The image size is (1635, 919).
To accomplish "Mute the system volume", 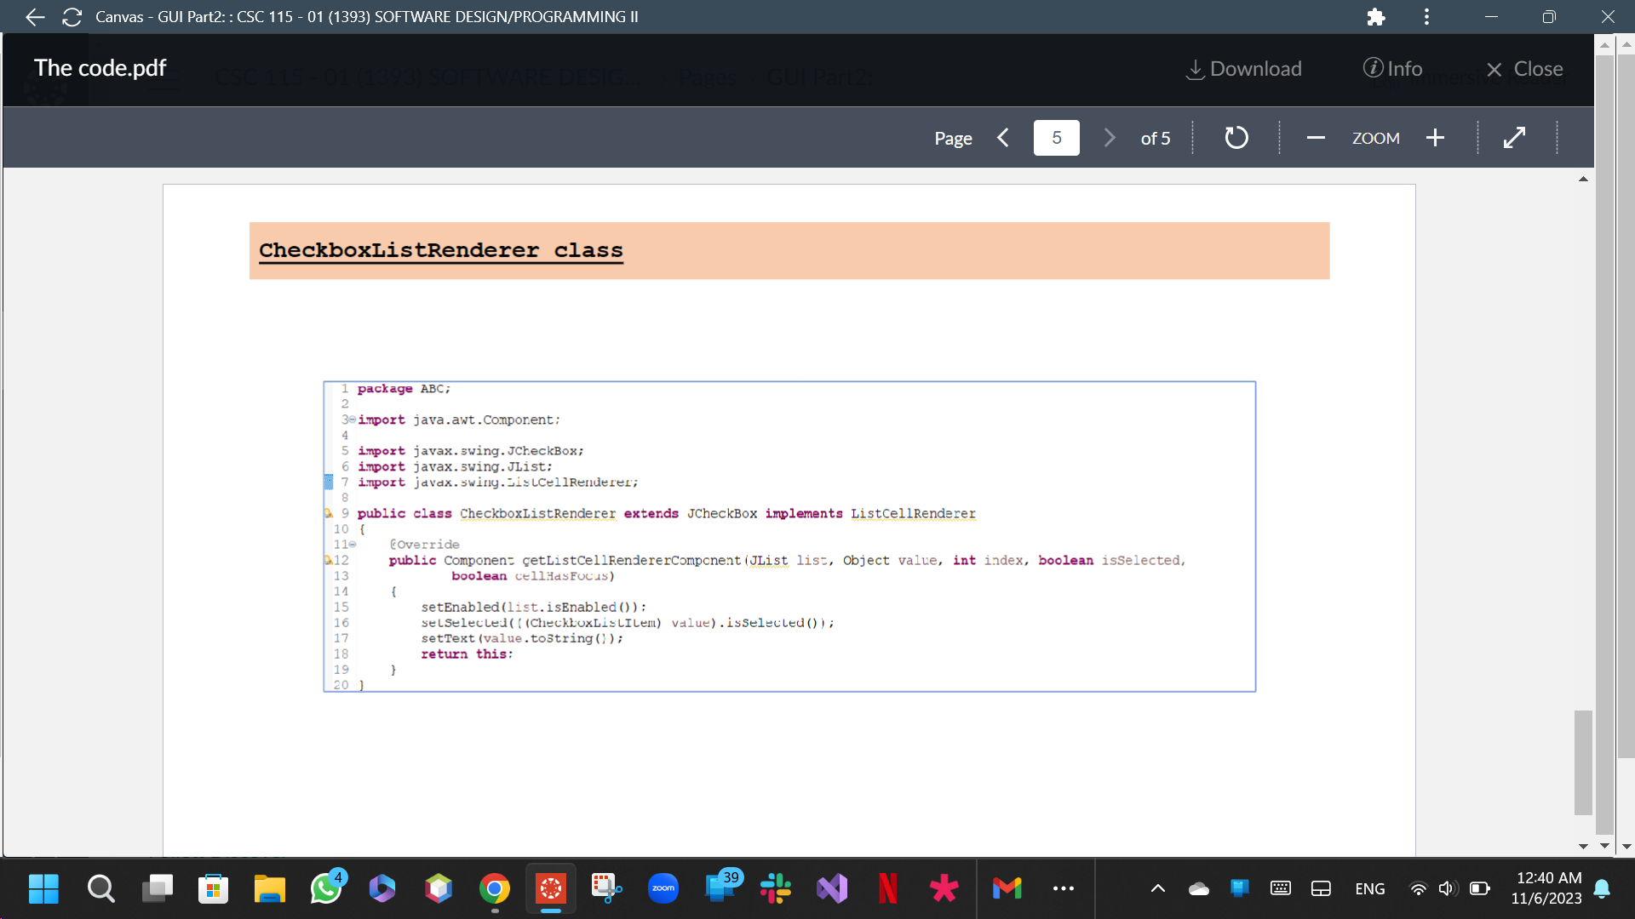I will 1448,888.
